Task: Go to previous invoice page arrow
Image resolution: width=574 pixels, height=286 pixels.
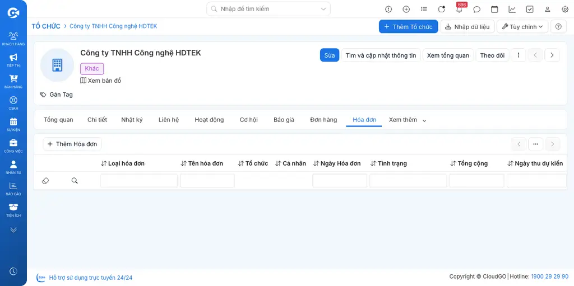Action: coord(519,144)
